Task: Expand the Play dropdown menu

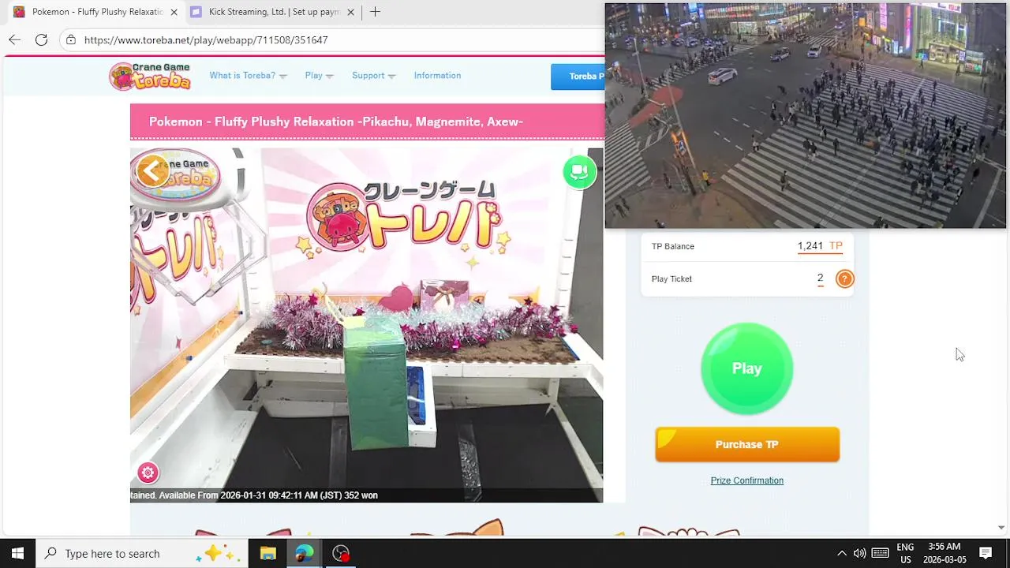Action: pos(319,76)
